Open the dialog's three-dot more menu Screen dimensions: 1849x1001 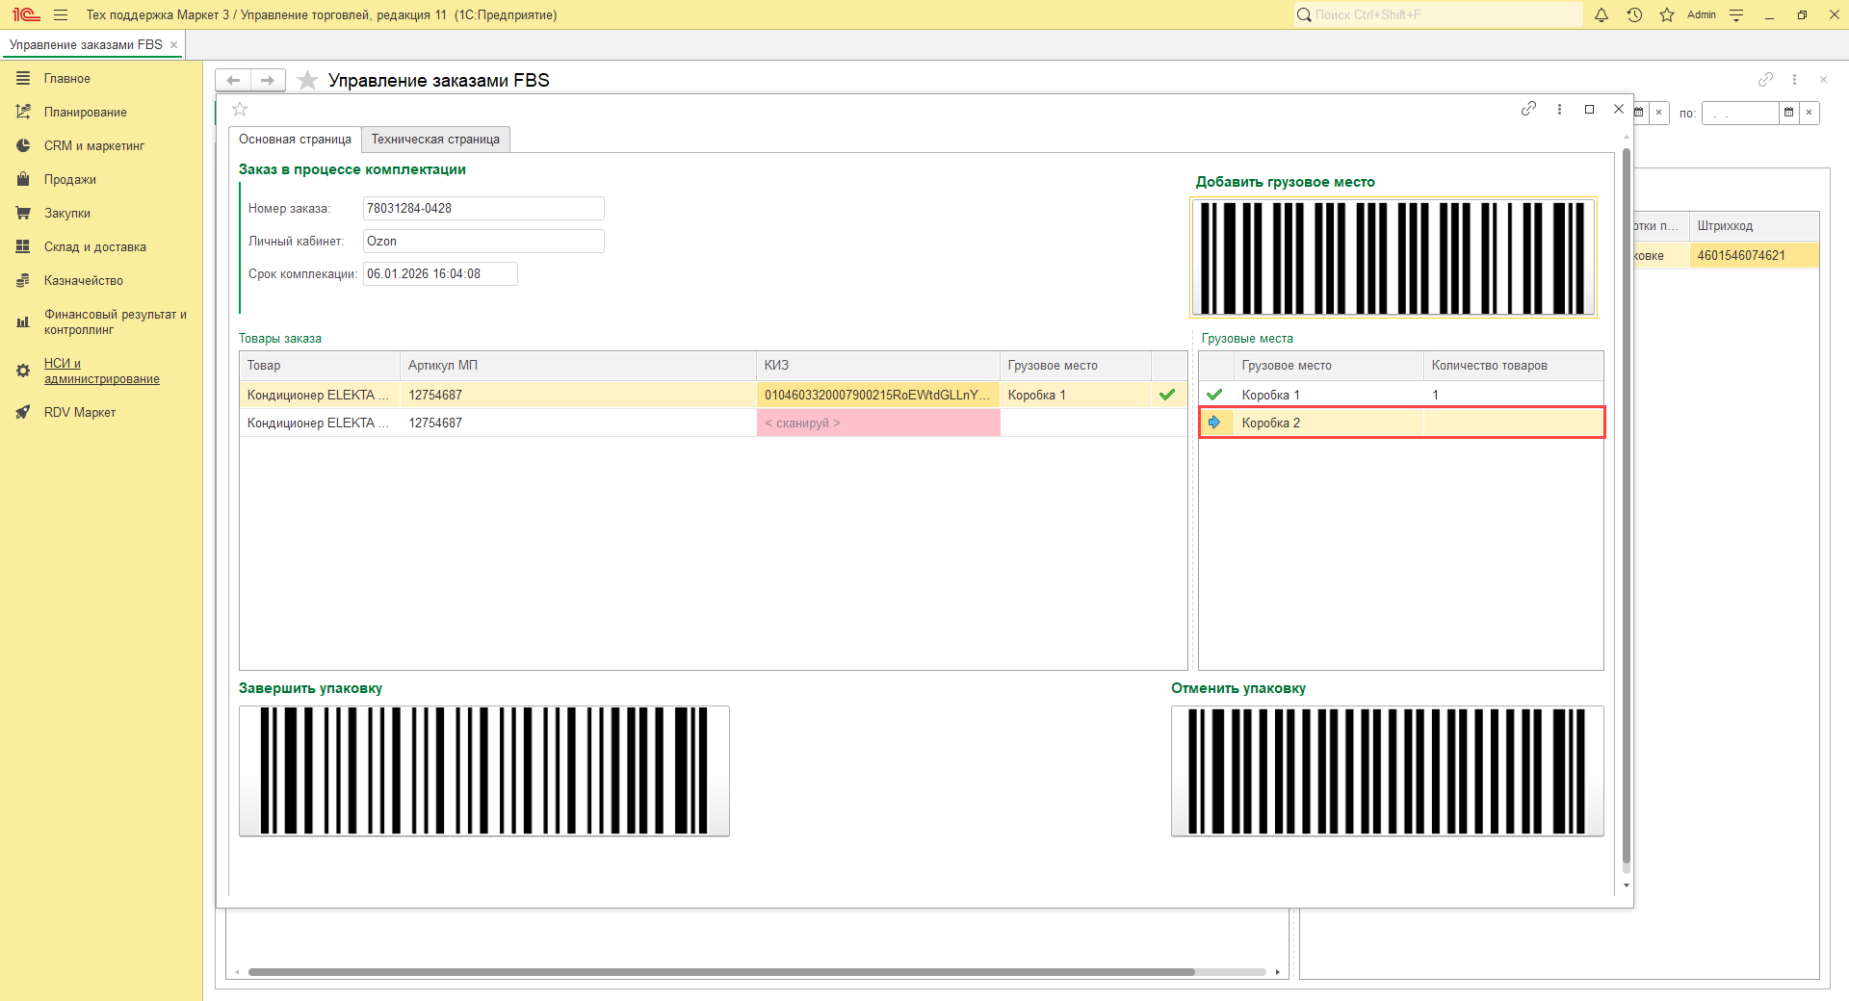pyautogui.click(x=1559, y=109)
